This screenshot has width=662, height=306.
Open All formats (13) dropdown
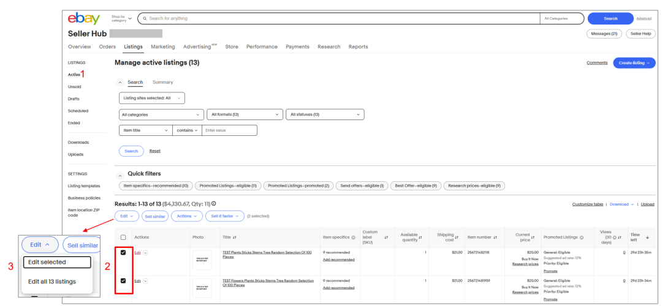pyautogui.click(x=245, y=114)
